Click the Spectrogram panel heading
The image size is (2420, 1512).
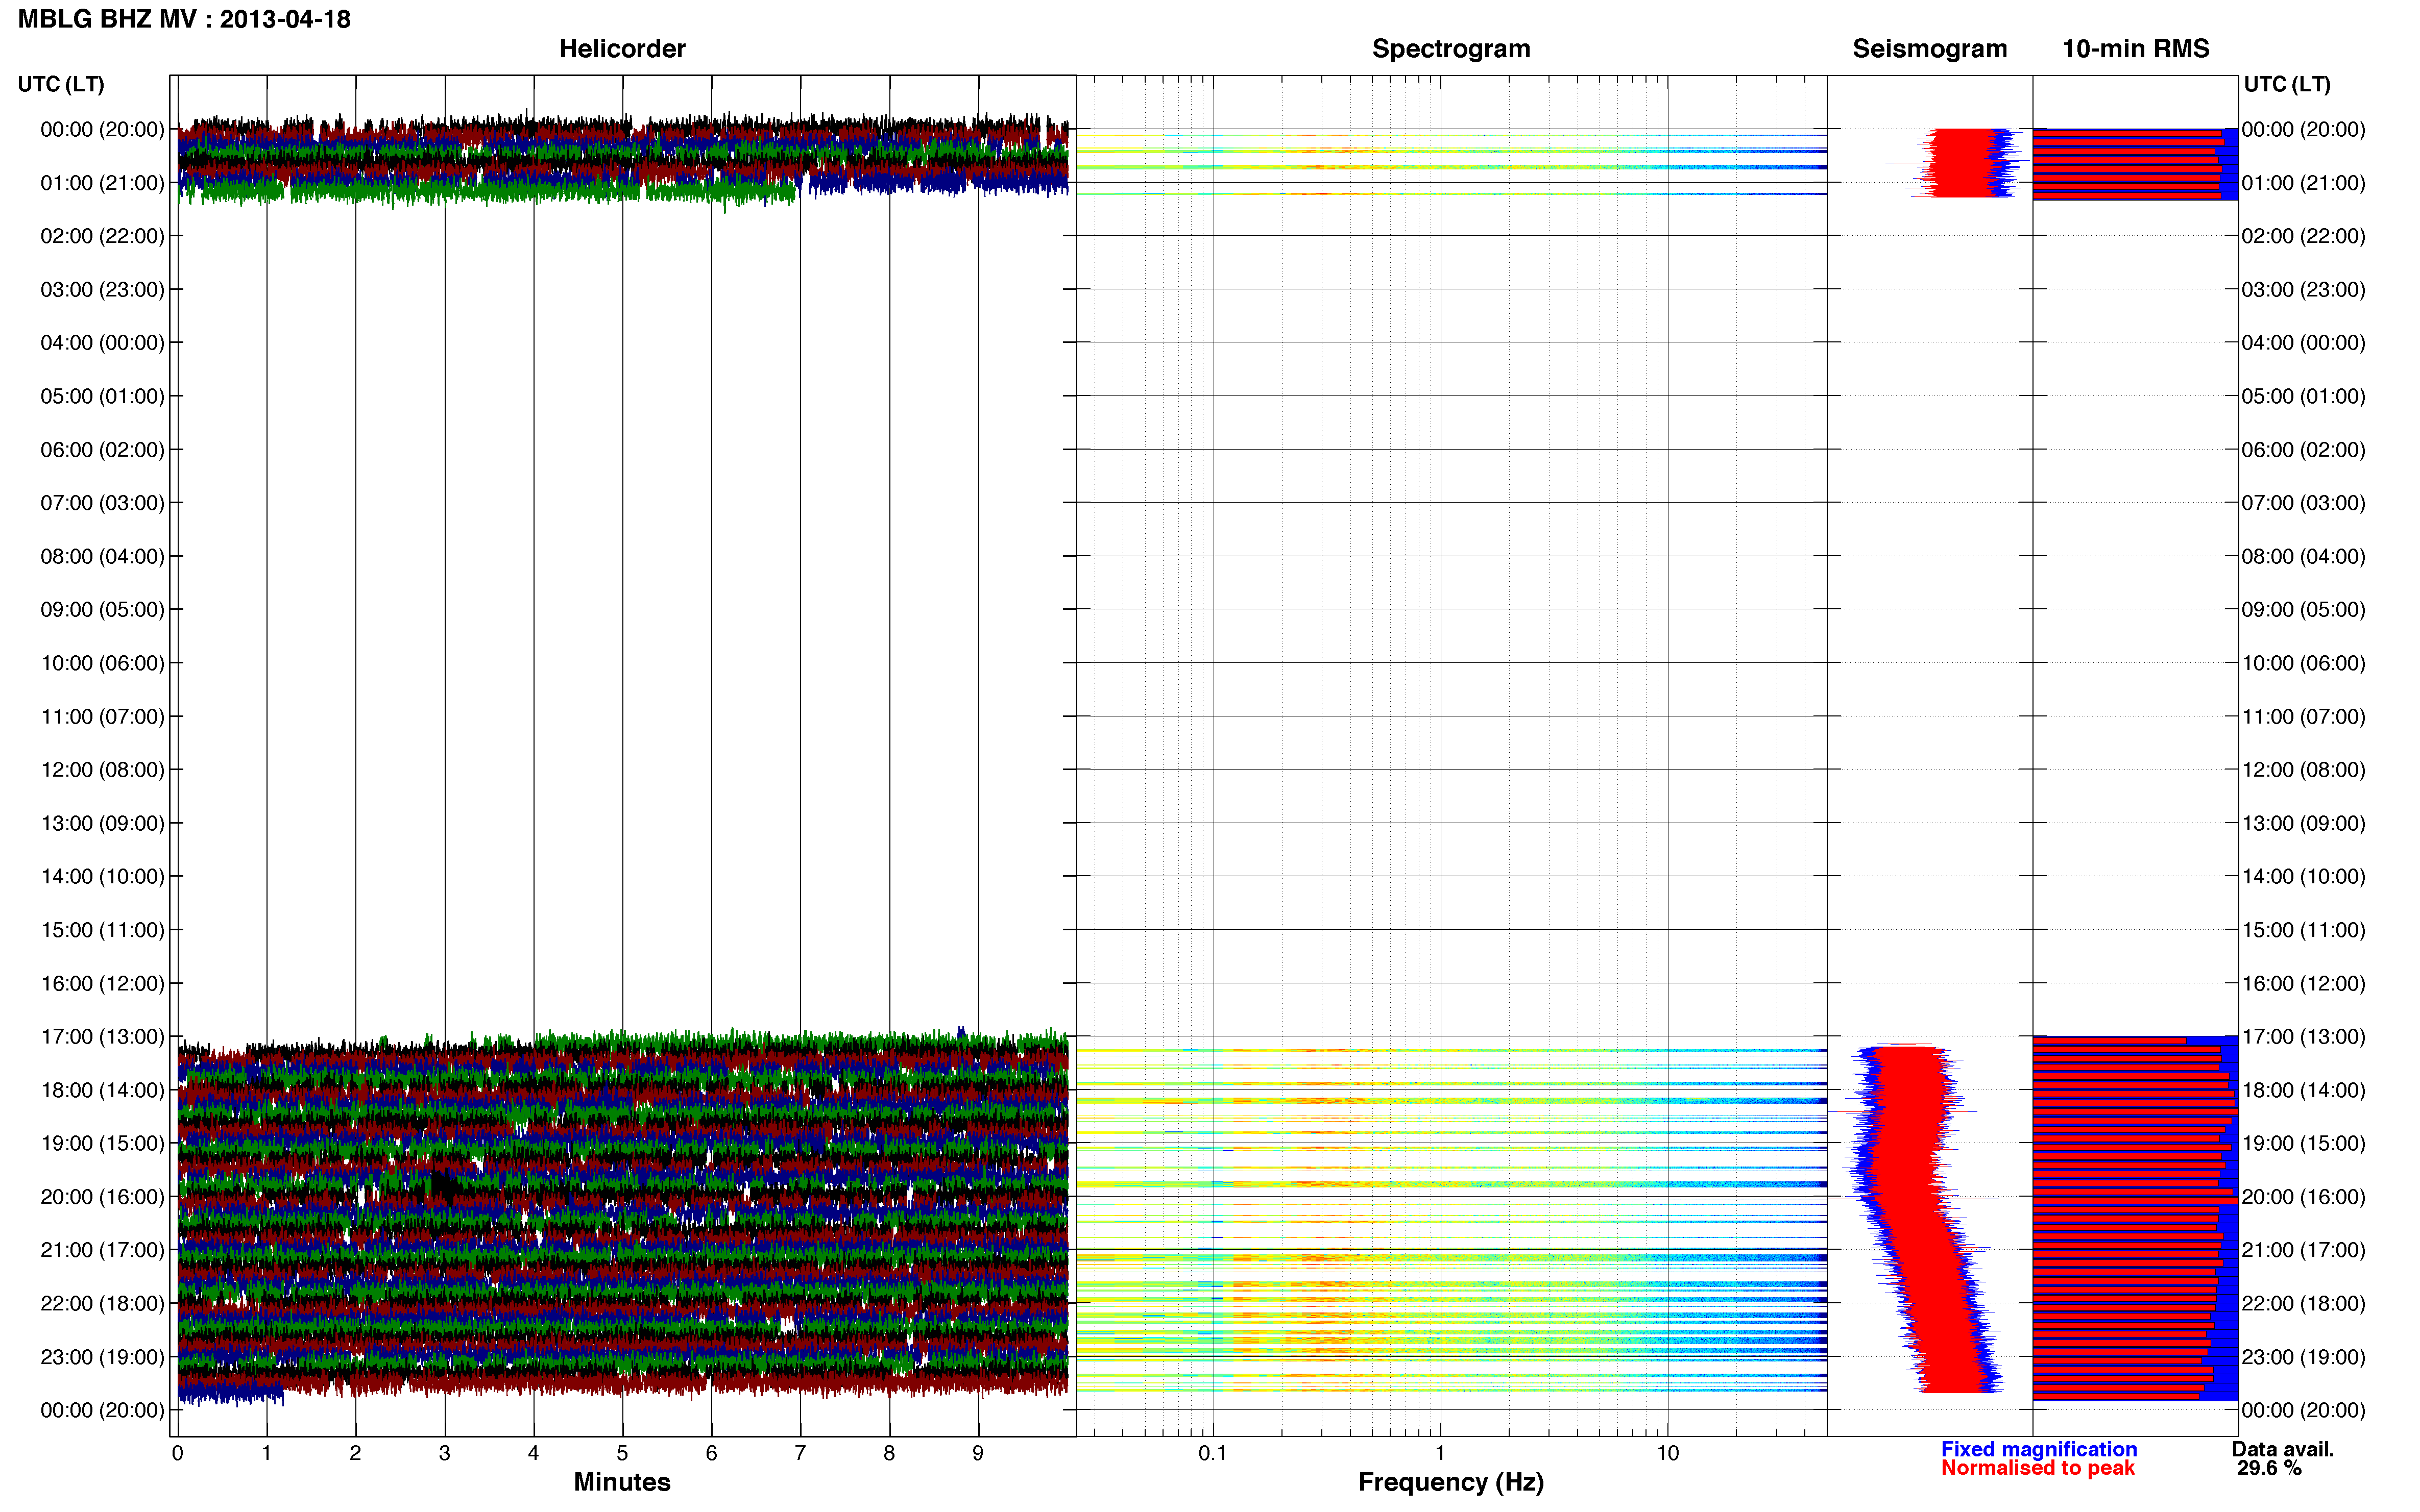point(1450,49)
